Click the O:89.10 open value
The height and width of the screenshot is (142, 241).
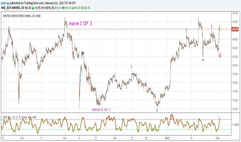(x=57, y=8)
